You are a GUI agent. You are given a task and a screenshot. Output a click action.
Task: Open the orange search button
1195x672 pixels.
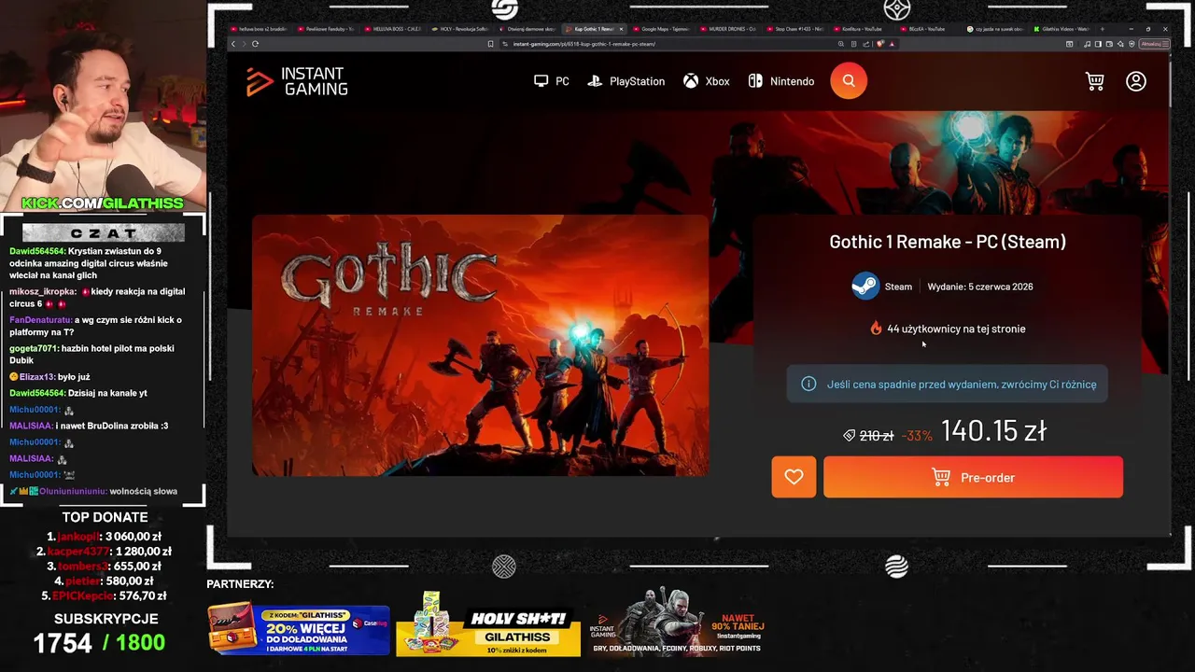click(x=849, y=81)
